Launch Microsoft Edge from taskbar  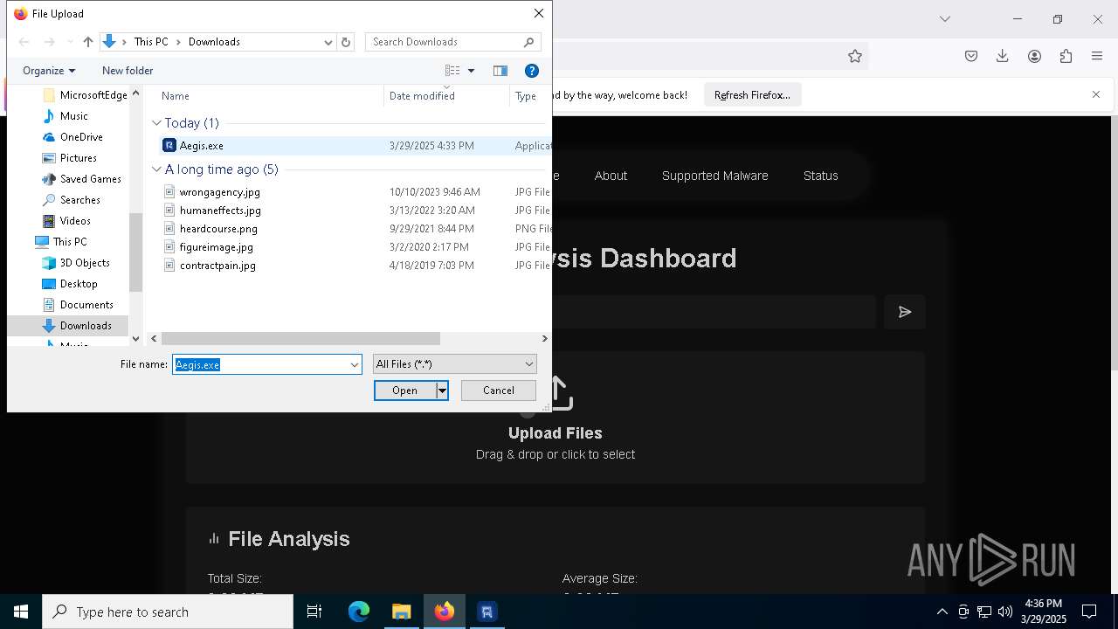click(359, 612)
